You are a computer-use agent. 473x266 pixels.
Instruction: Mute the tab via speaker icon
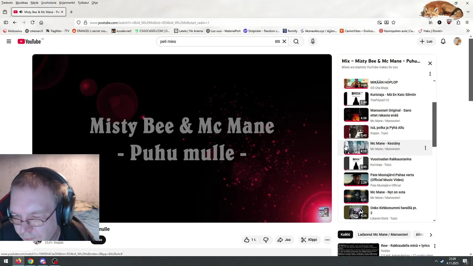(21, 12)
